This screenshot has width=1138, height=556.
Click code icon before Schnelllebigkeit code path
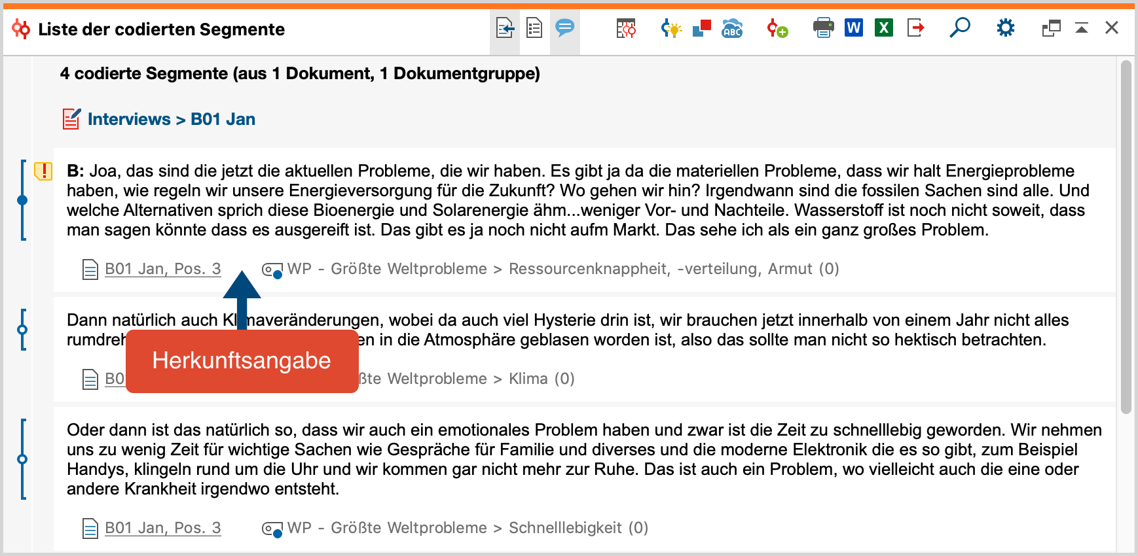coord(272,529)
